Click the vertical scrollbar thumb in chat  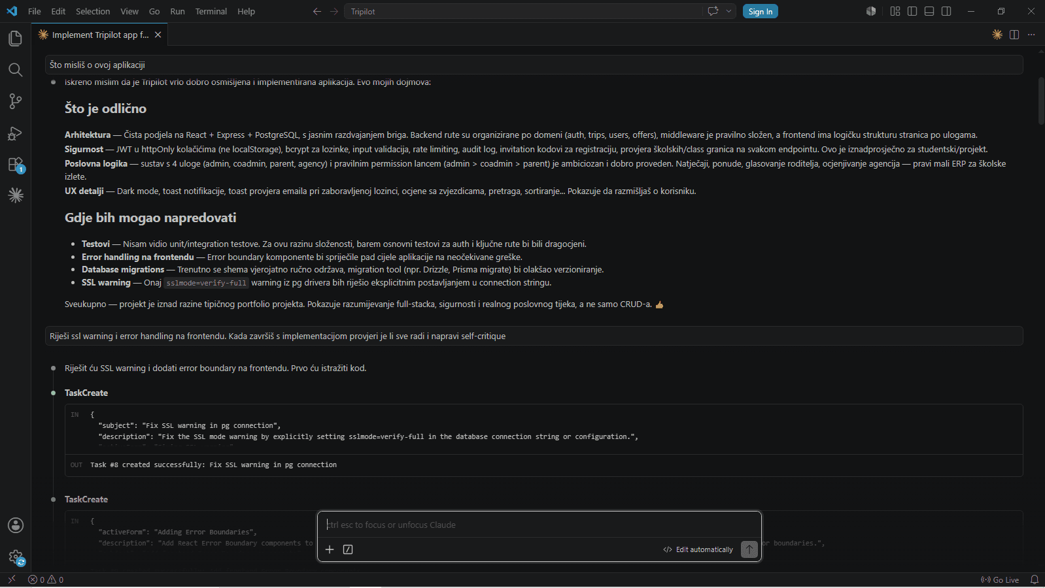coord(1041,101)
